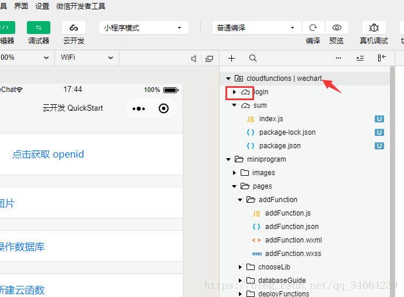Image resolution: width=404 pixels, height=297 pixels.
Task: Click the sort directory tree icon
Action: [360, 58]
